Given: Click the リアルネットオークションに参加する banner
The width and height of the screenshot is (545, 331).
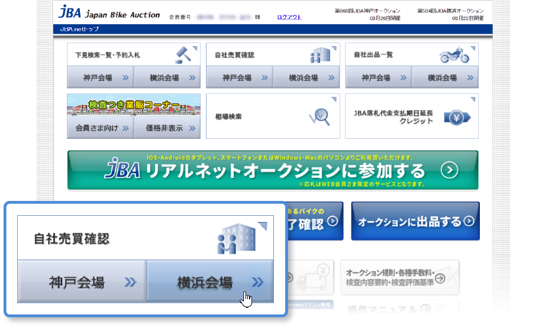Looking at the screenshot, I should 273,170.
